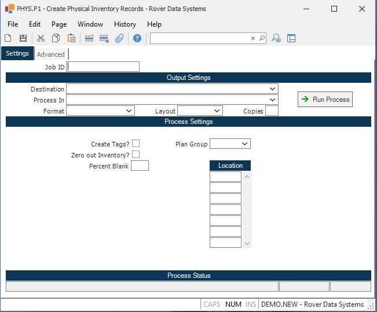This screenshot has width=377, height=312.
Task: Toggle the Zero out Inventory checkbox
Action: [136, 155]
